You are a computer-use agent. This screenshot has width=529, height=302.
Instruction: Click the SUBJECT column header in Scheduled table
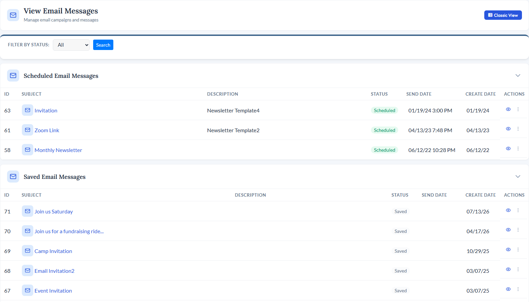pos(32,94)
